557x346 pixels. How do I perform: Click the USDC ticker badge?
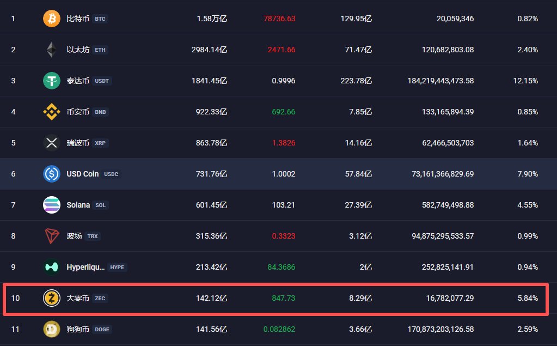pos(111,174)
